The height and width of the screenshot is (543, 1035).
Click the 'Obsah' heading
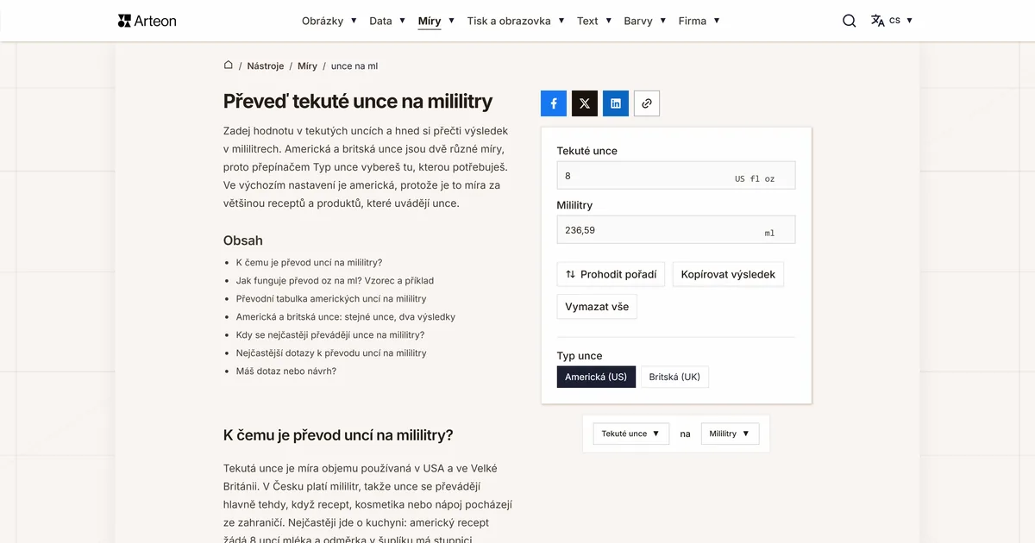[243, 240]
